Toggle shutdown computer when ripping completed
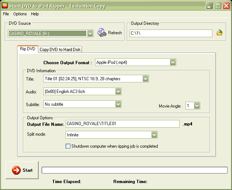This screenshot has height=190, width=232. click(68, 146)
